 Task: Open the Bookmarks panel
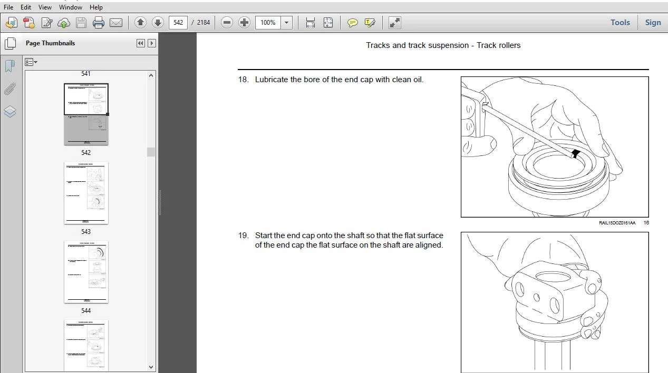(x=9, y=66)
